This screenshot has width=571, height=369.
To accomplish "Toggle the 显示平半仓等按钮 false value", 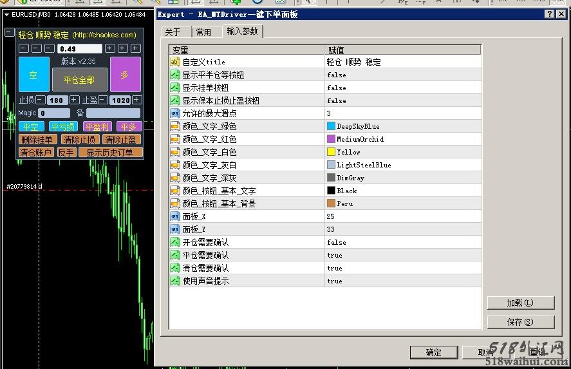I will 336,75.
